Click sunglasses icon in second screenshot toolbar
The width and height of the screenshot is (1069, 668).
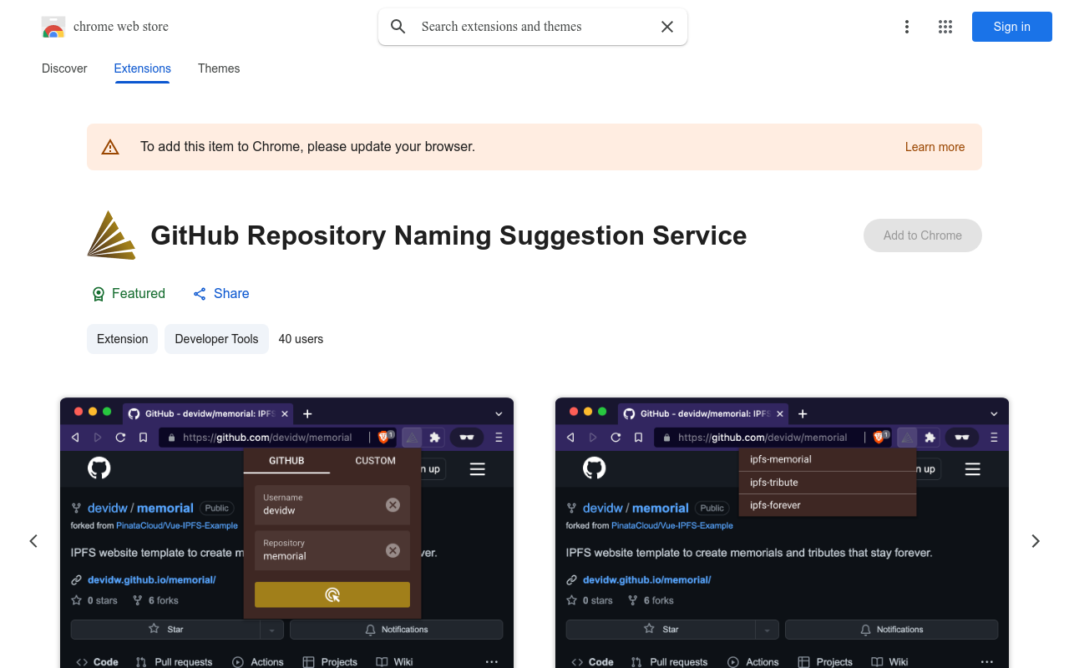pos(962,437)
